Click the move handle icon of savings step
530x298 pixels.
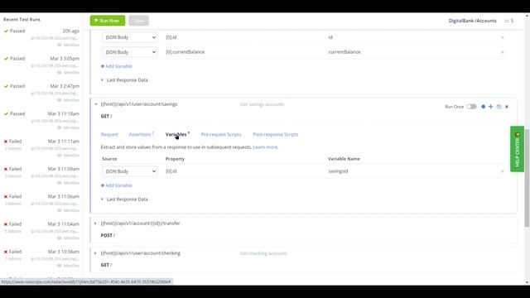coord(491,107)
